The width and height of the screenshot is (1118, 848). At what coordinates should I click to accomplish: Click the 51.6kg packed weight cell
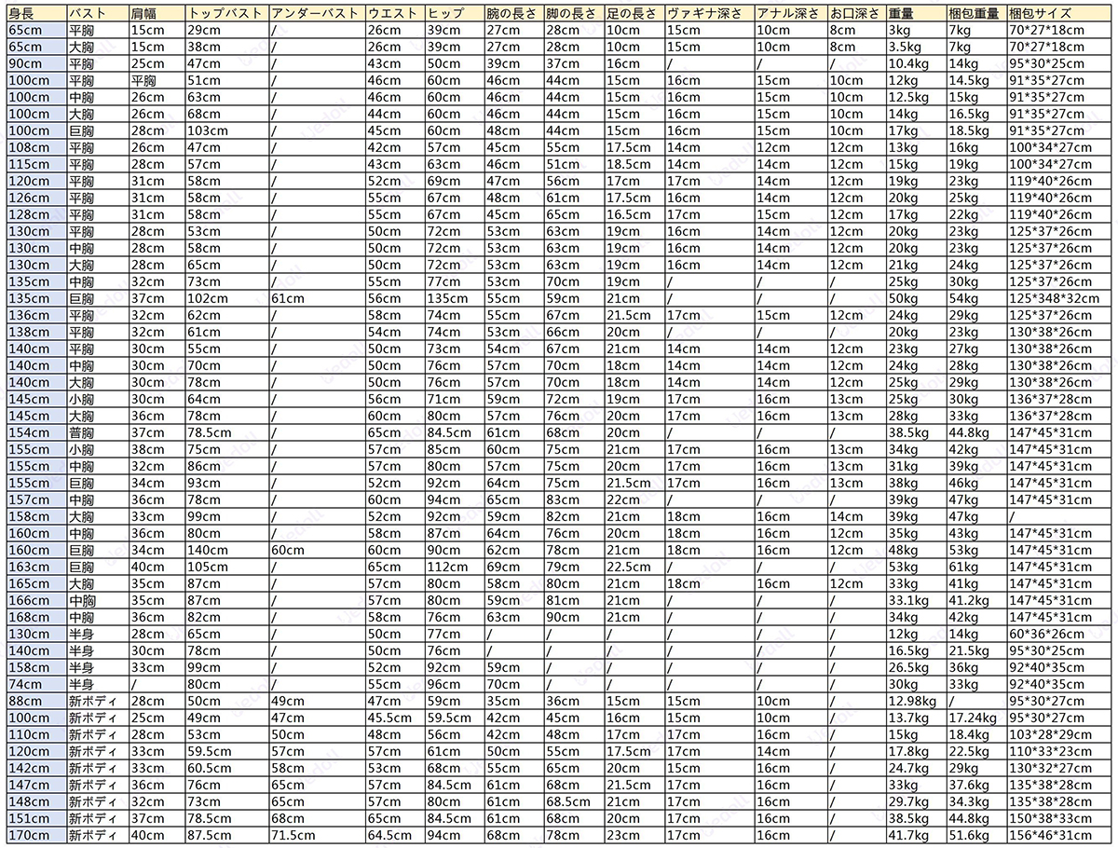click(x=975, y=835)
